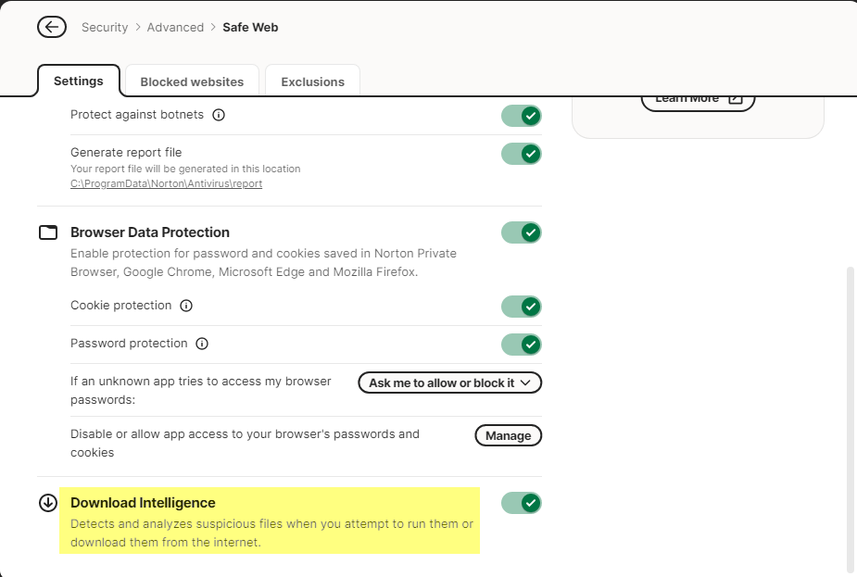
Task: Toggle Browser Data Protection off
Action: tap(521, 232)
